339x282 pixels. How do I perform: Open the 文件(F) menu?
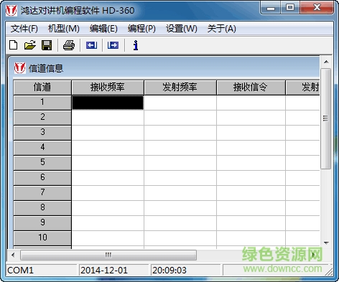tap(24, 29)
